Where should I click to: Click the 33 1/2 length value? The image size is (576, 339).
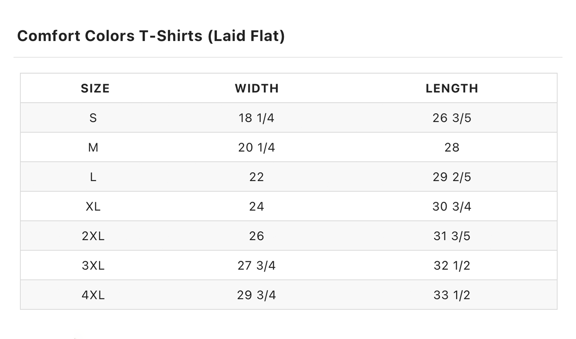[x=452, y=295]
